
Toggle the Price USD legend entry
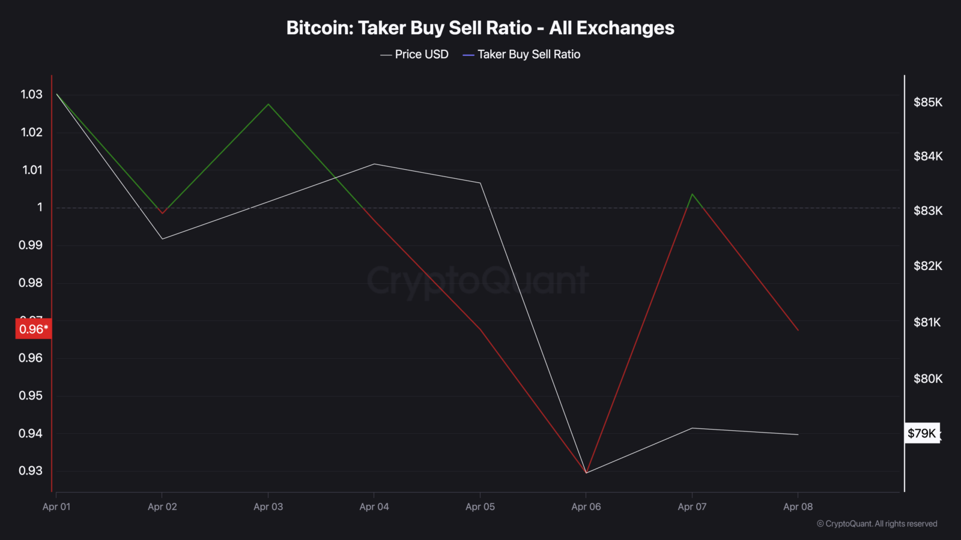pyautogui.click(x=414, y=55)
